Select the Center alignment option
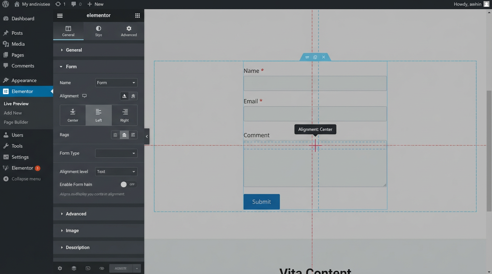This screenshot has width=492, height=274. pyautogui.click(x=73, y=115)
